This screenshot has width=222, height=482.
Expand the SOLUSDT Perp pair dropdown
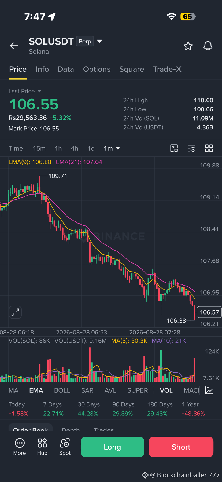(x=99, y=41)
